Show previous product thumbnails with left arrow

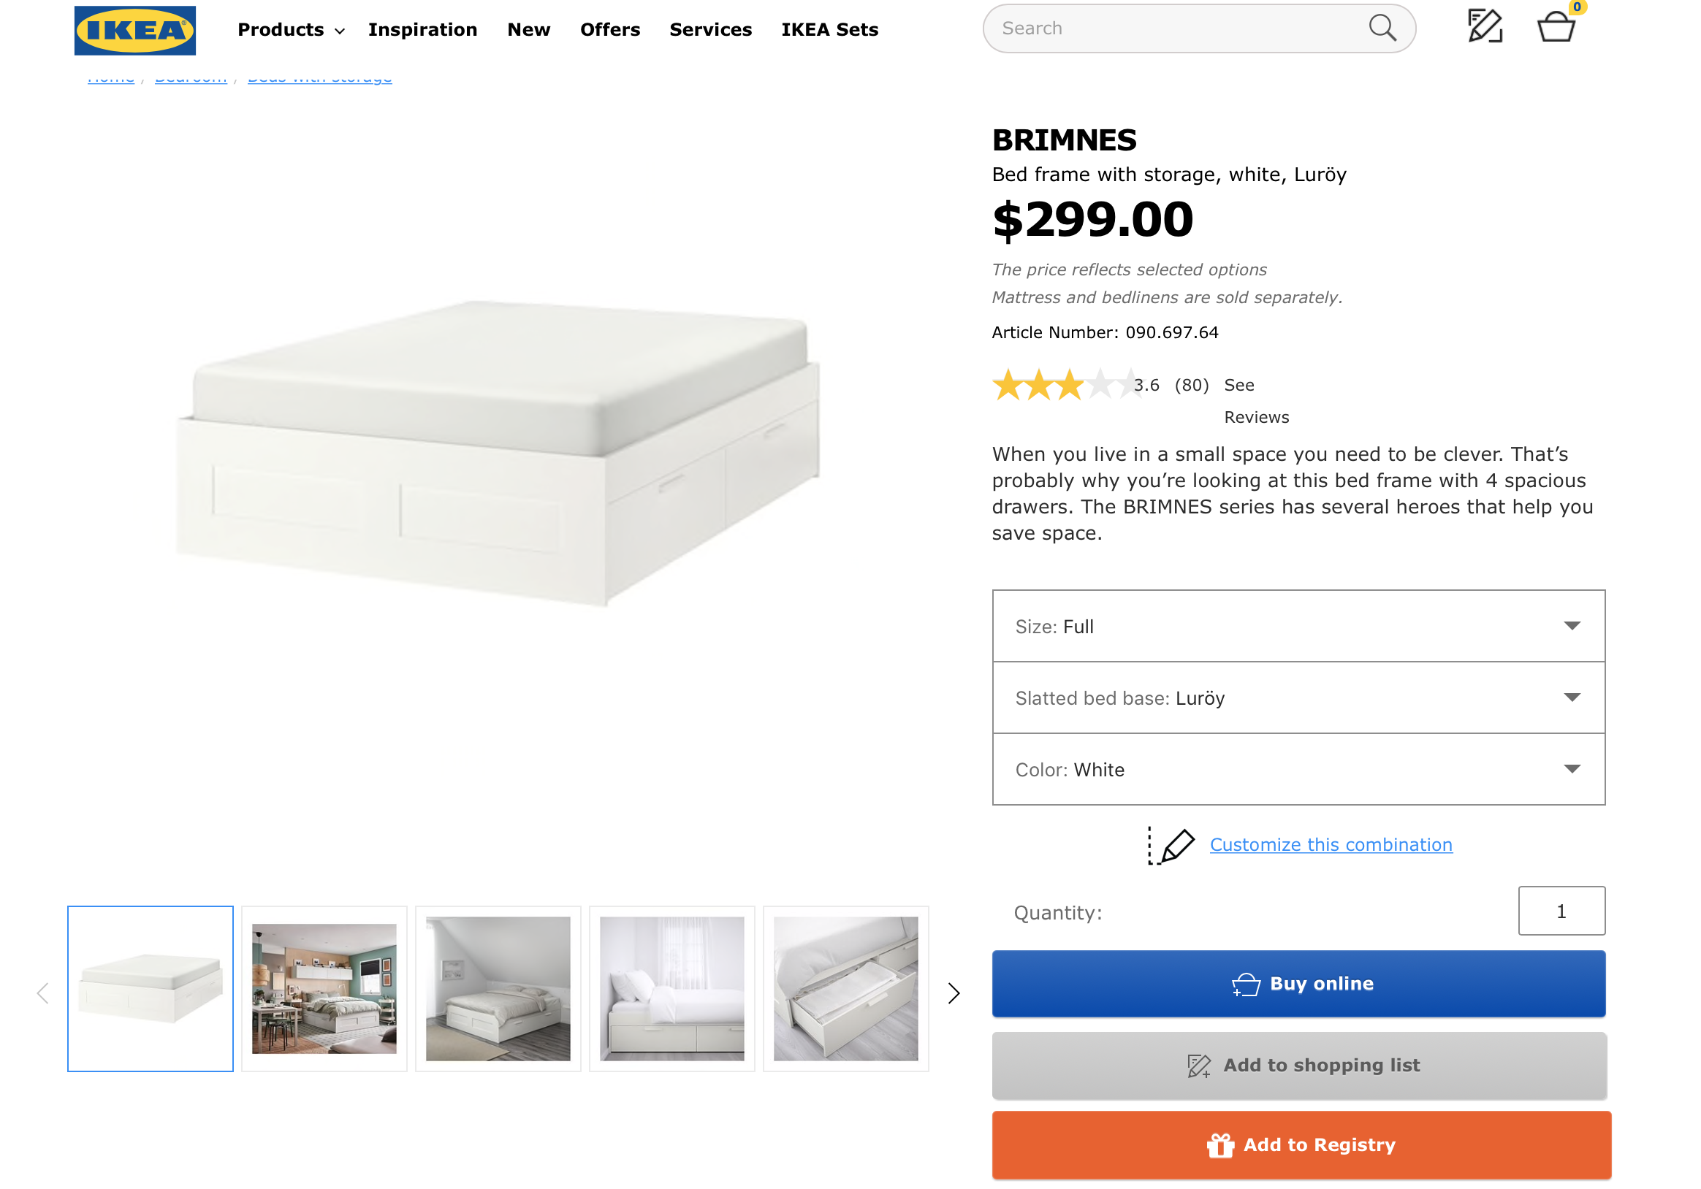pos(43,993)
